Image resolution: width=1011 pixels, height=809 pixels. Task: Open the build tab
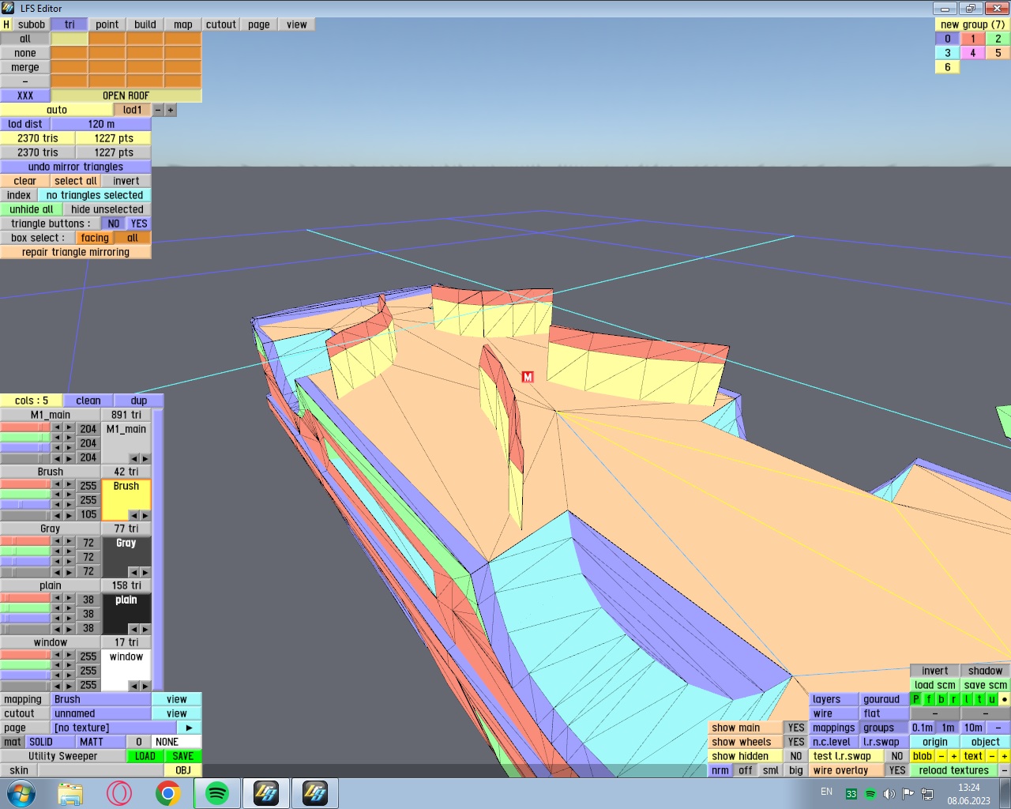(x=145, y=24)
